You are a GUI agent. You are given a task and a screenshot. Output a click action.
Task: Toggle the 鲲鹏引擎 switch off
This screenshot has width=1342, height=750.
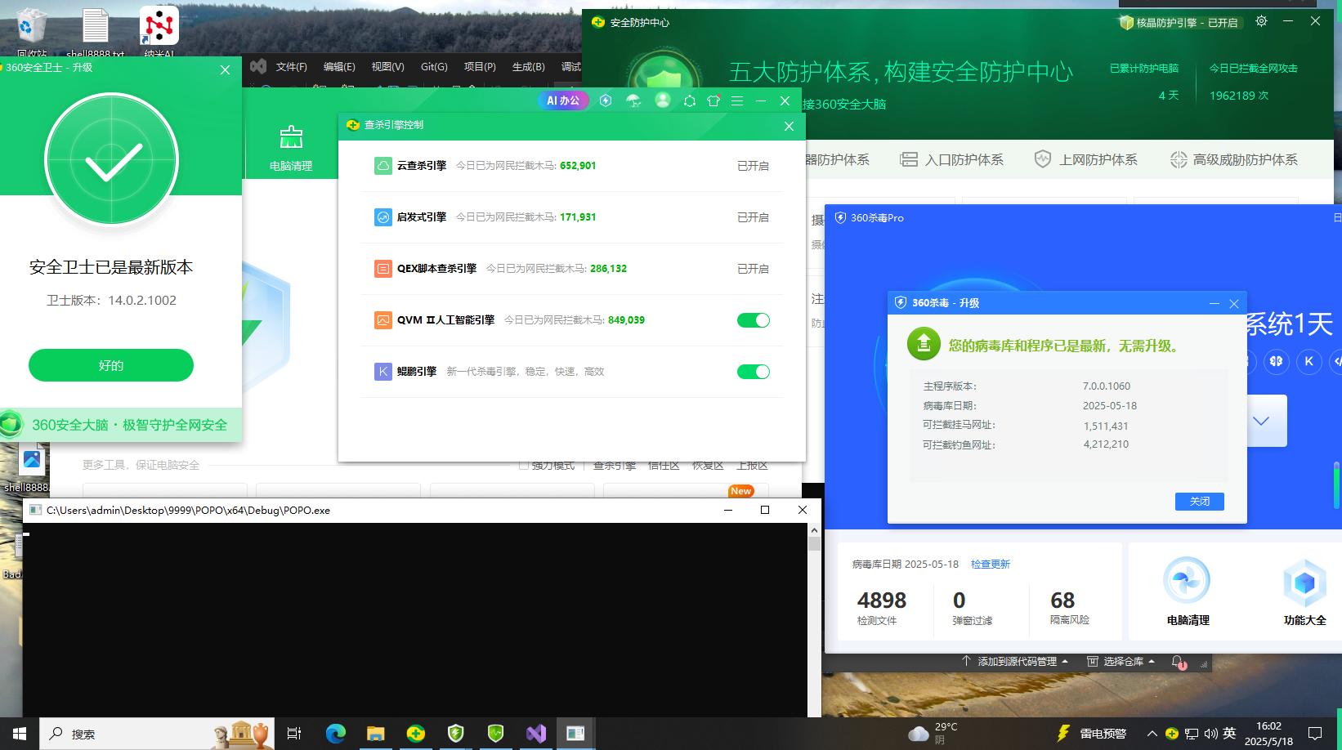coord(753,372)
